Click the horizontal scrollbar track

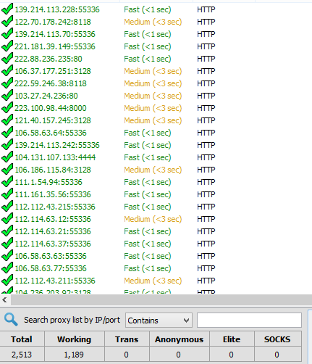(161, 300)
